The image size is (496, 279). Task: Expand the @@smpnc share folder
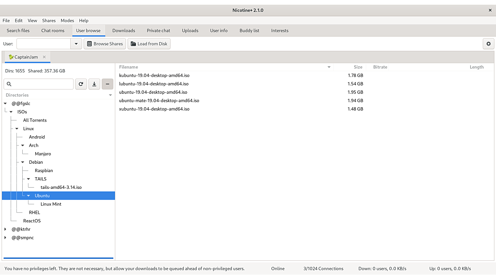pos(5,238)
